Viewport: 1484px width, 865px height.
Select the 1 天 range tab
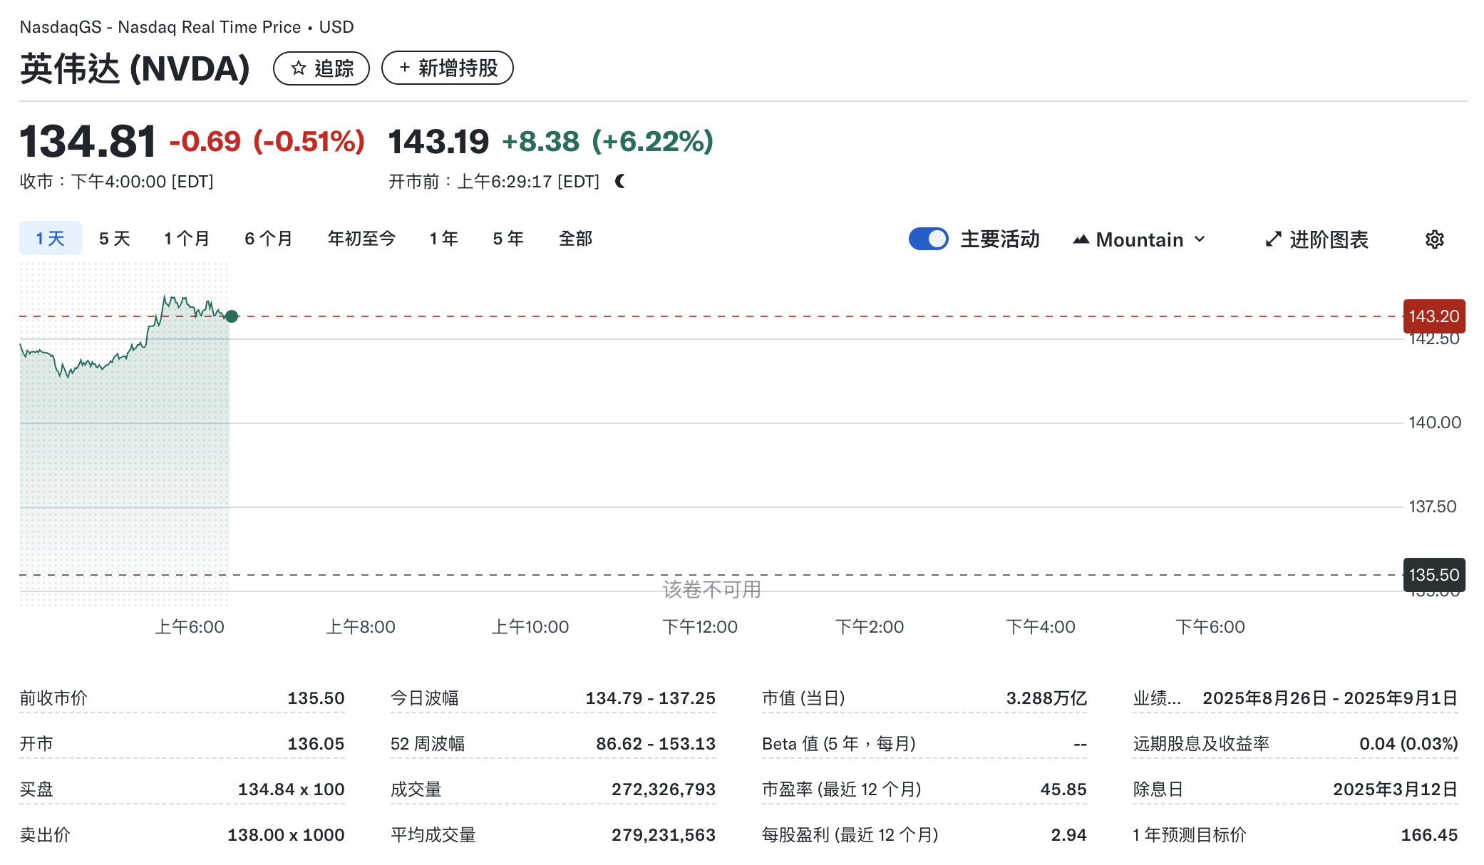[x=51, y=239]
